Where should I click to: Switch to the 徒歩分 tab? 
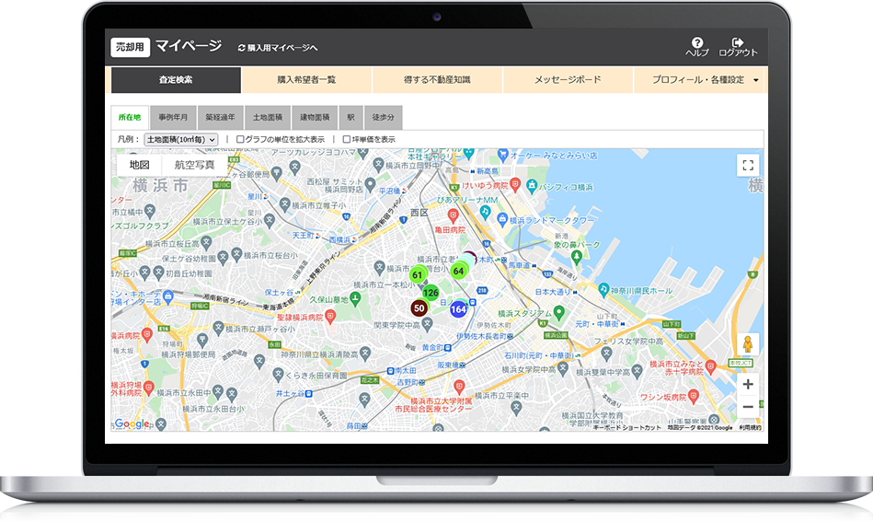coord(384,118)
